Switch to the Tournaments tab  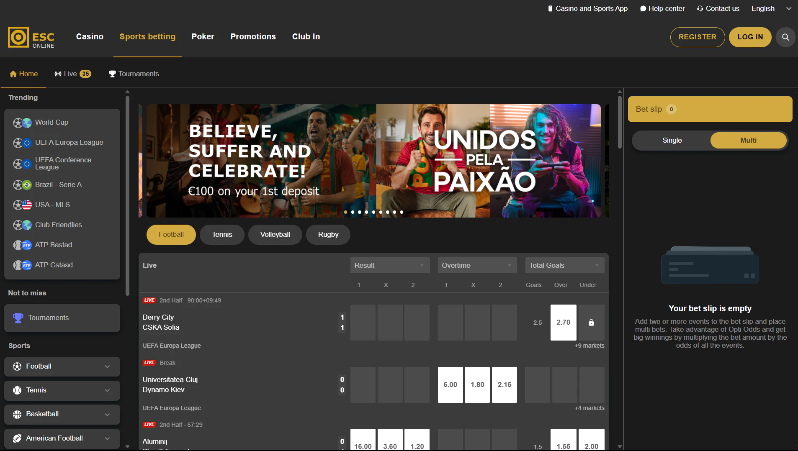[134, 74]
